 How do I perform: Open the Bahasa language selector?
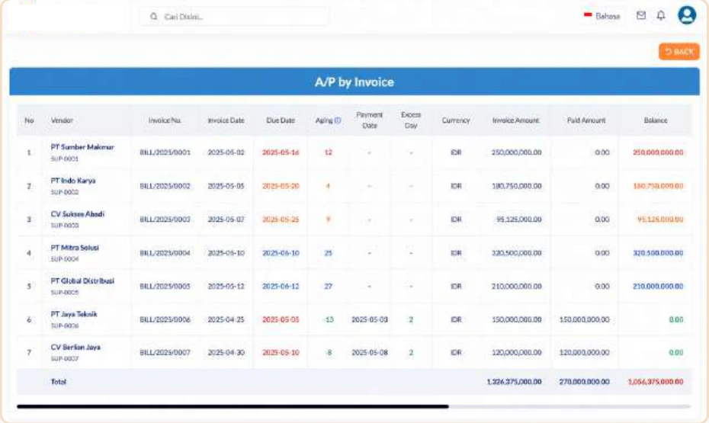tap(602, 16)
